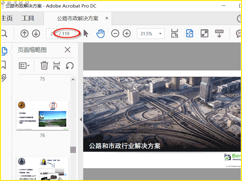Select the thumbnail below page 76

[x=42, y=169]
